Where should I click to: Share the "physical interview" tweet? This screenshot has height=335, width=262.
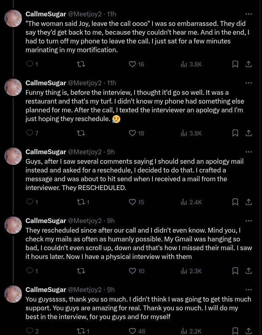coord(249,271)
